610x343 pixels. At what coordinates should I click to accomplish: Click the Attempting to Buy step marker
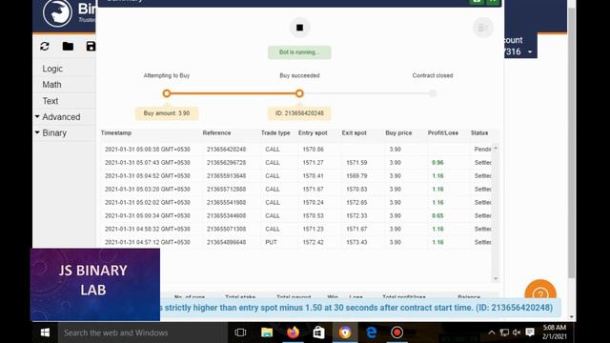click(x=167, y=93)
